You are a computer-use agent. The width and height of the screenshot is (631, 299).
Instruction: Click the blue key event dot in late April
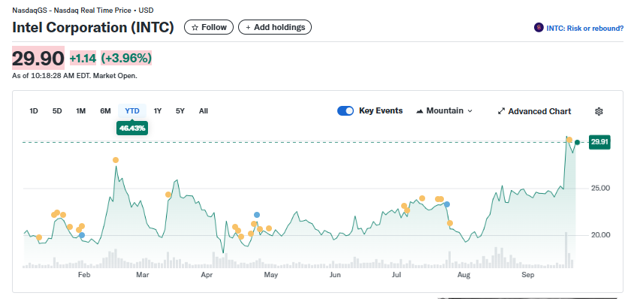click(x=257, y=215)
